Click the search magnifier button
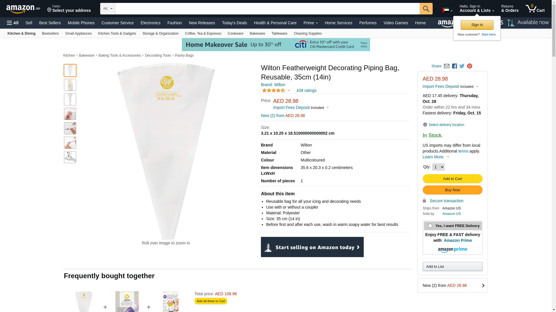The height and width of the screenshot is (312, 556). click(426, 9)
